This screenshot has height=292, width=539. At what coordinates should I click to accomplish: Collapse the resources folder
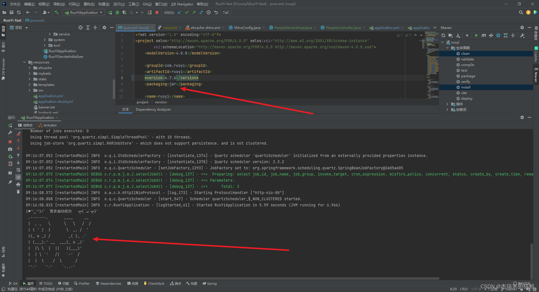point(25,62)
